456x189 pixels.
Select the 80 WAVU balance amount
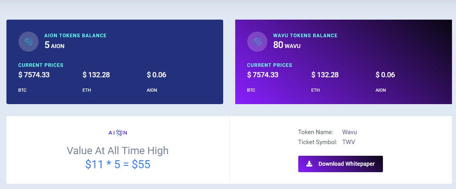287,45
